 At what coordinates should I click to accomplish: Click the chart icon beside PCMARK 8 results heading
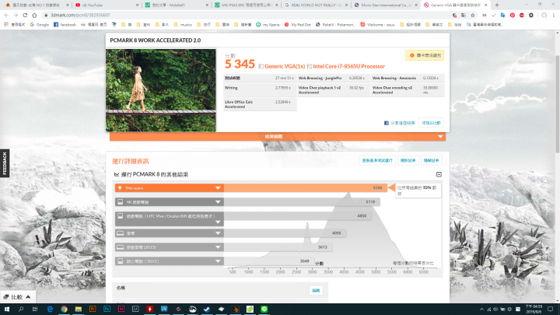[x=117, y=174]
